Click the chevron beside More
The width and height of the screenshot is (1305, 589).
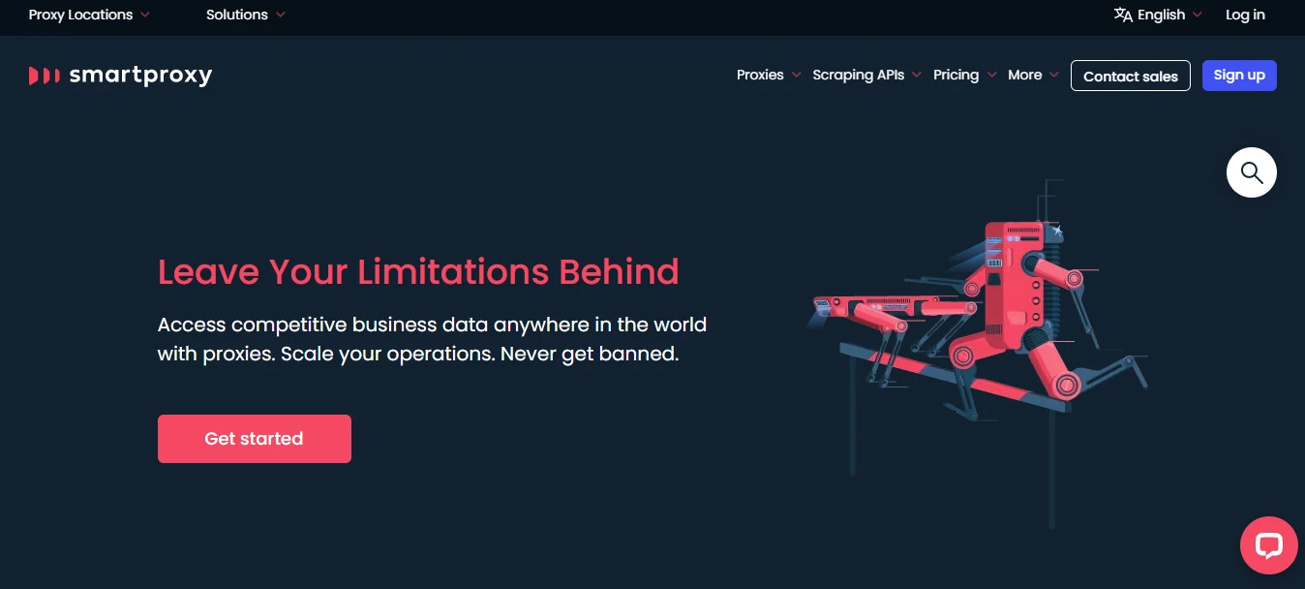point(1054,76)
